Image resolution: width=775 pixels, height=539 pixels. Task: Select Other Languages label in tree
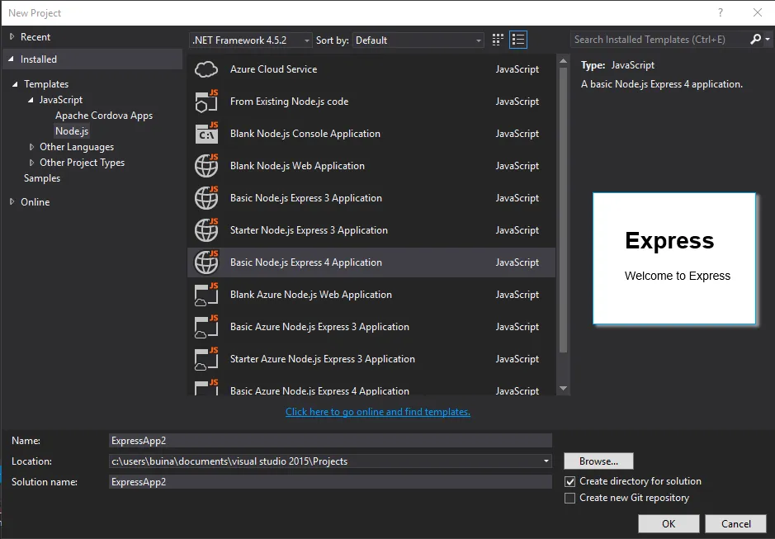[x=77, y=147]
